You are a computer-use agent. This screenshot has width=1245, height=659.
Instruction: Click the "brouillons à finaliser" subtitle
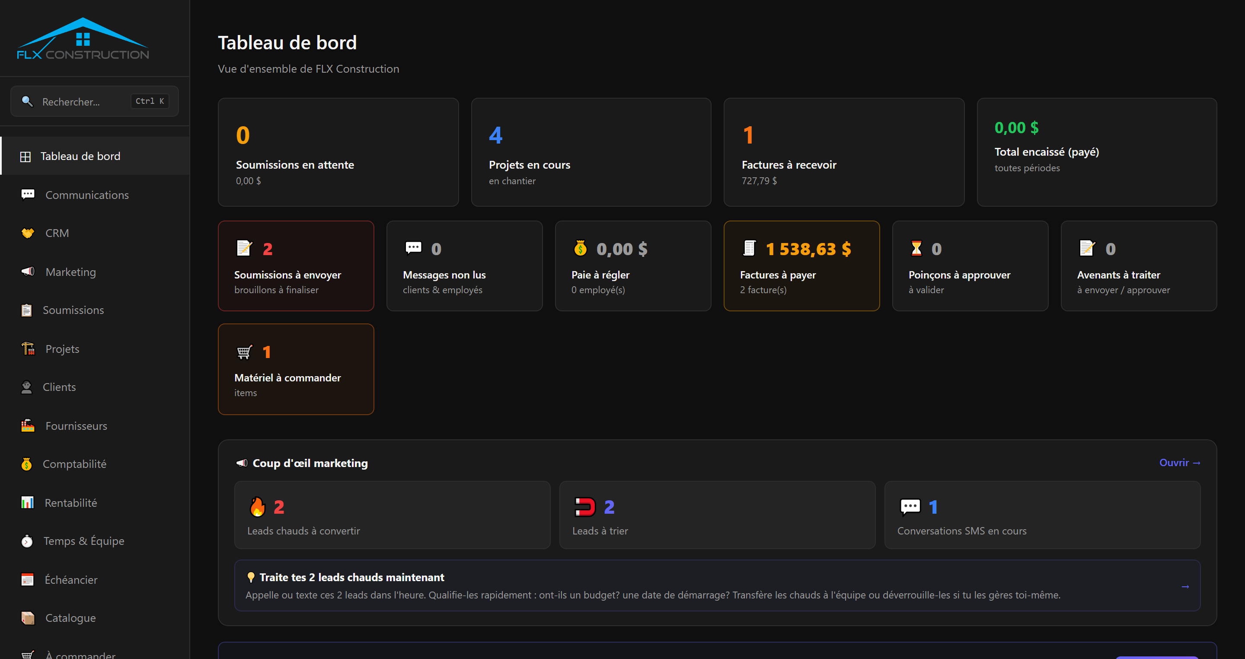click(277, 290)
